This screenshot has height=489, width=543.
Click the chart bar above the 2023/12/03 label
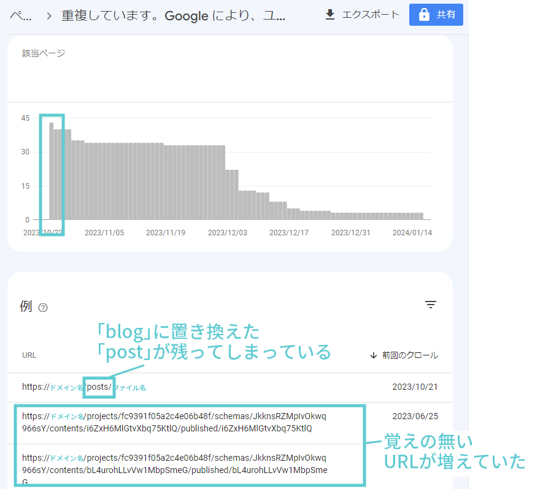pyautogui.click(x=228, y=195)
